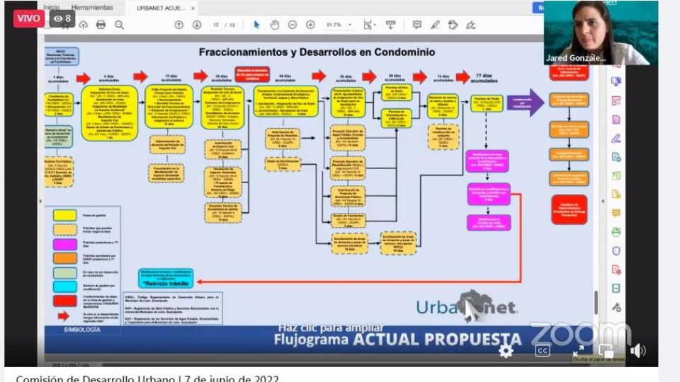Click the red VIVO live badge
680x382 pixels.
tap(28, 18)
